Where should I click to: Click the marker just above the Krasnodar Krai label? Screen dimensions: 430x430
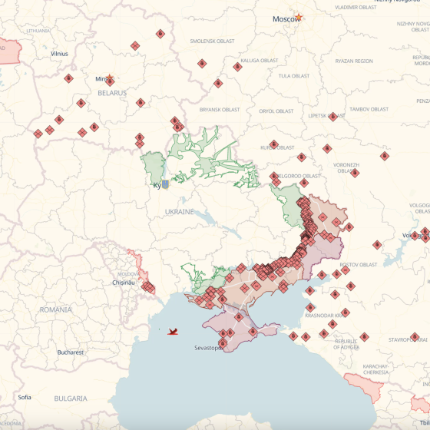point(310,308)
